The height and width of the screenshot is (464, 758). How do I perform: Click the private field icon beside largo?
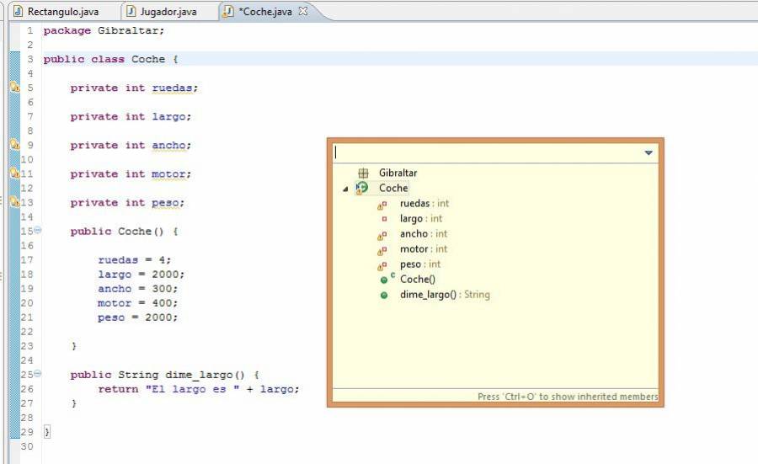(x=384, y=219)
